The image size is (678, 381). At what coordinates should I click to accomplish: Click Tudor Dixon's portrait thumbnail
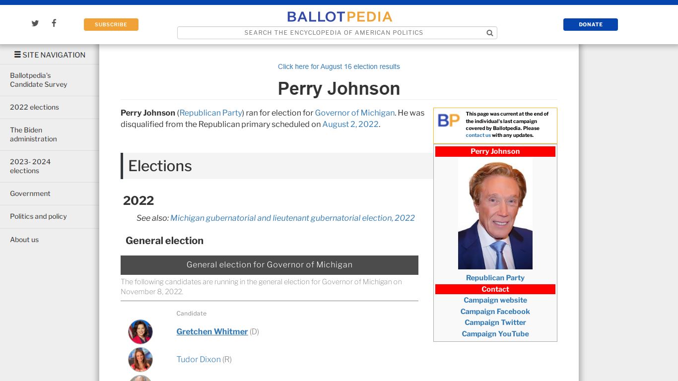coord(140,360)
